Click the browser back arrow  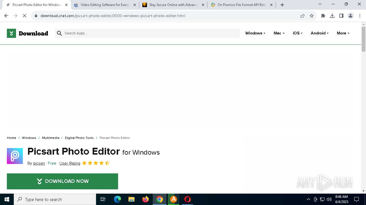[6, 16]
